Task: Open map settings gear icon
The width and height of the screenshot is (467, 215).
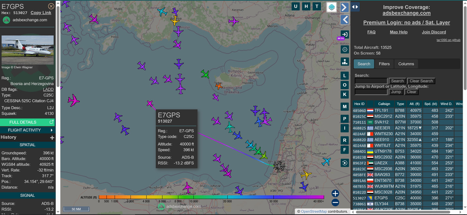Action: pyautogui.click(x=345, y=49)
